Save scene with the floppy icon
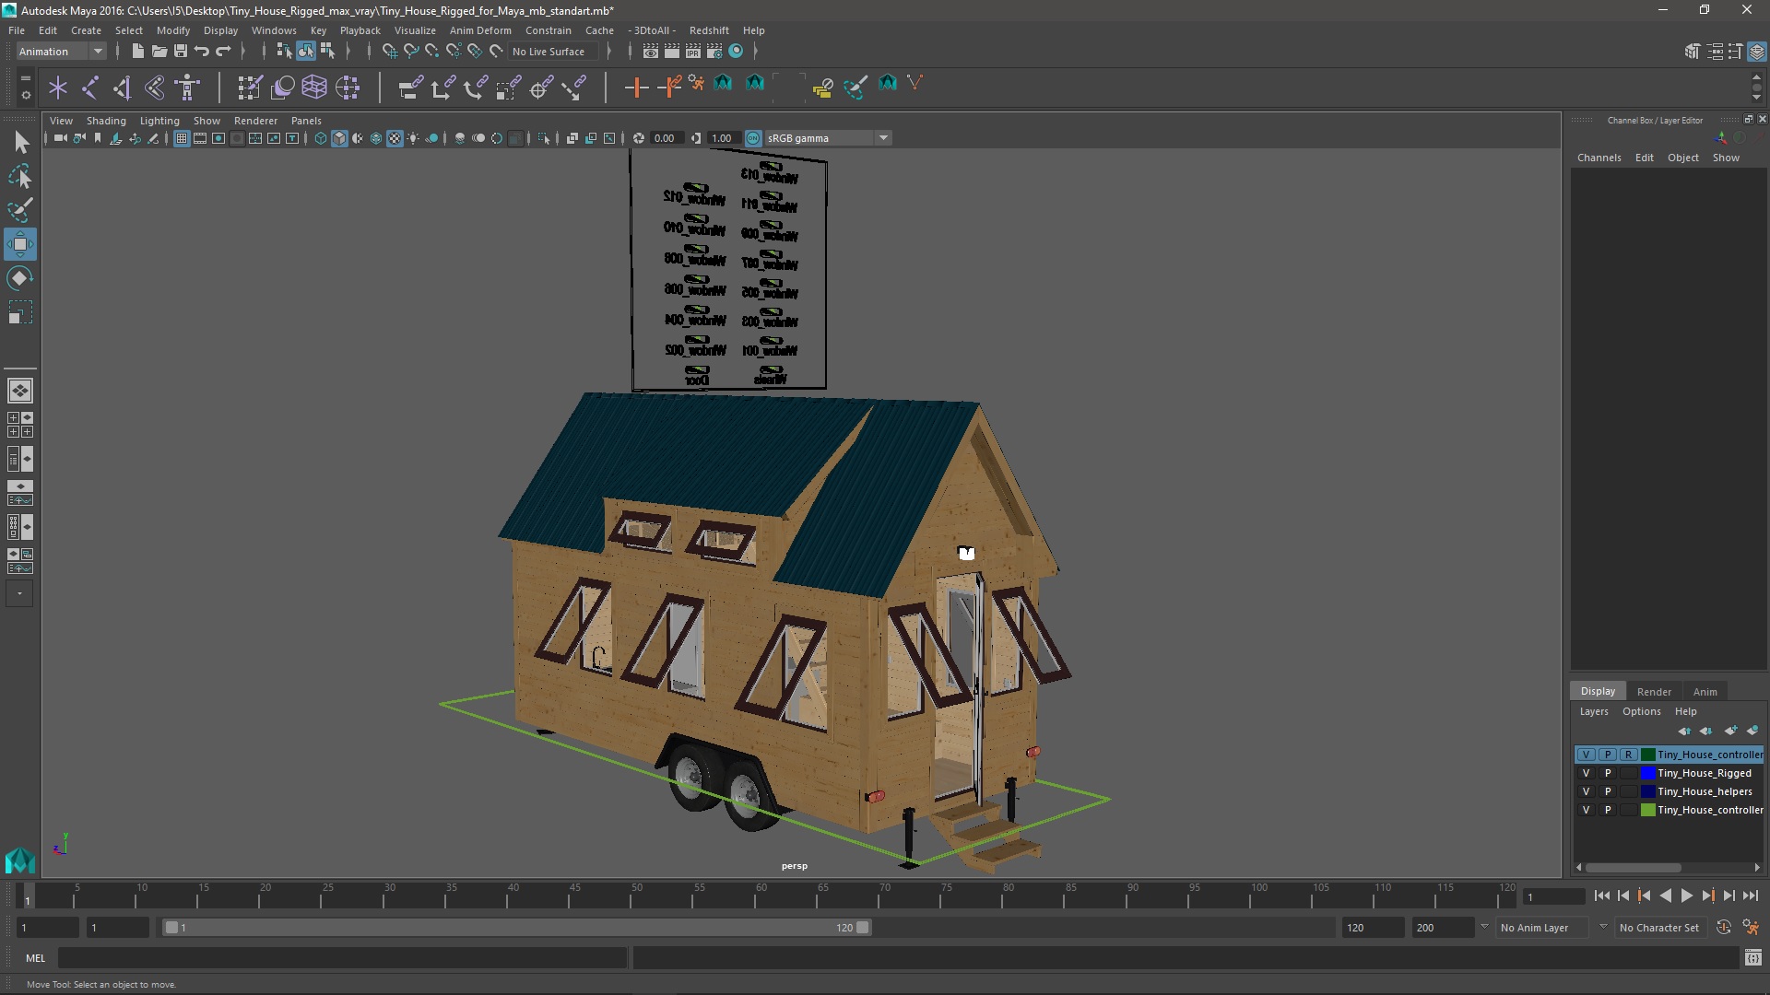The height and width of the screenshot is (995, 1770). (x=181, y=52)
